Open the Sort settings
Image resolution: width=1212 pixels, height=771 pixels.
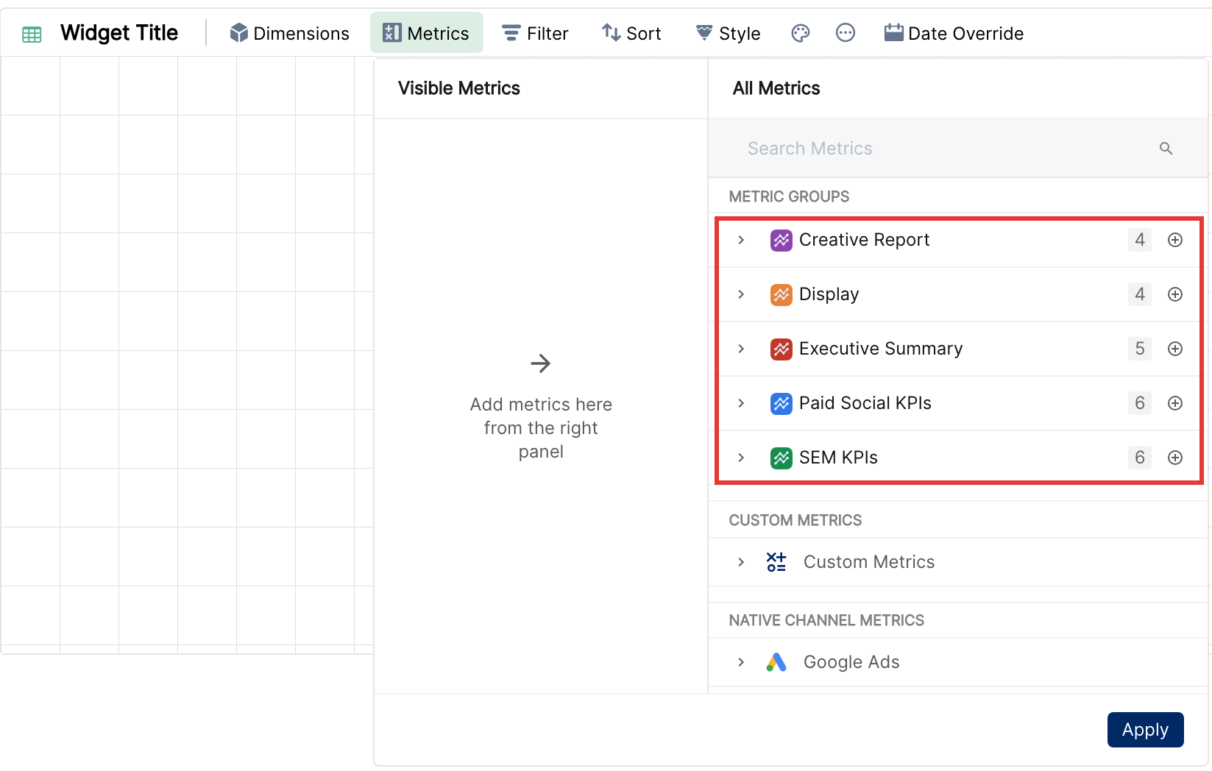pyautogui.click(x=631, y=33)
